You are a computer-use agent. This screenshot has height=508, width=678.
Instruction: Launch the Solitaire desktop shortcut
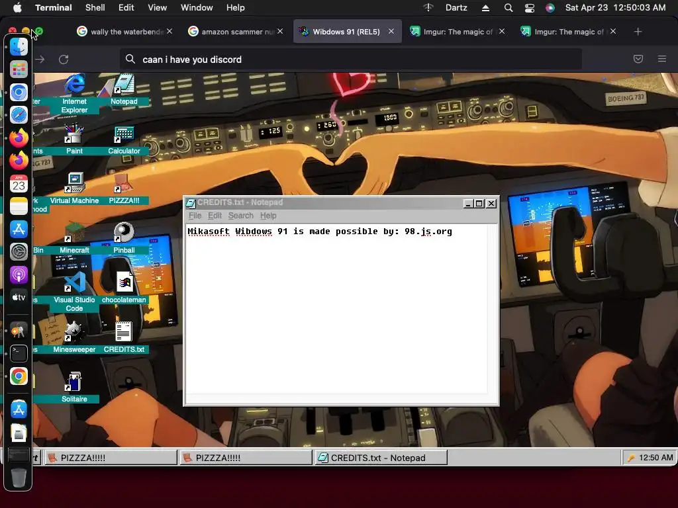[74, 387]
